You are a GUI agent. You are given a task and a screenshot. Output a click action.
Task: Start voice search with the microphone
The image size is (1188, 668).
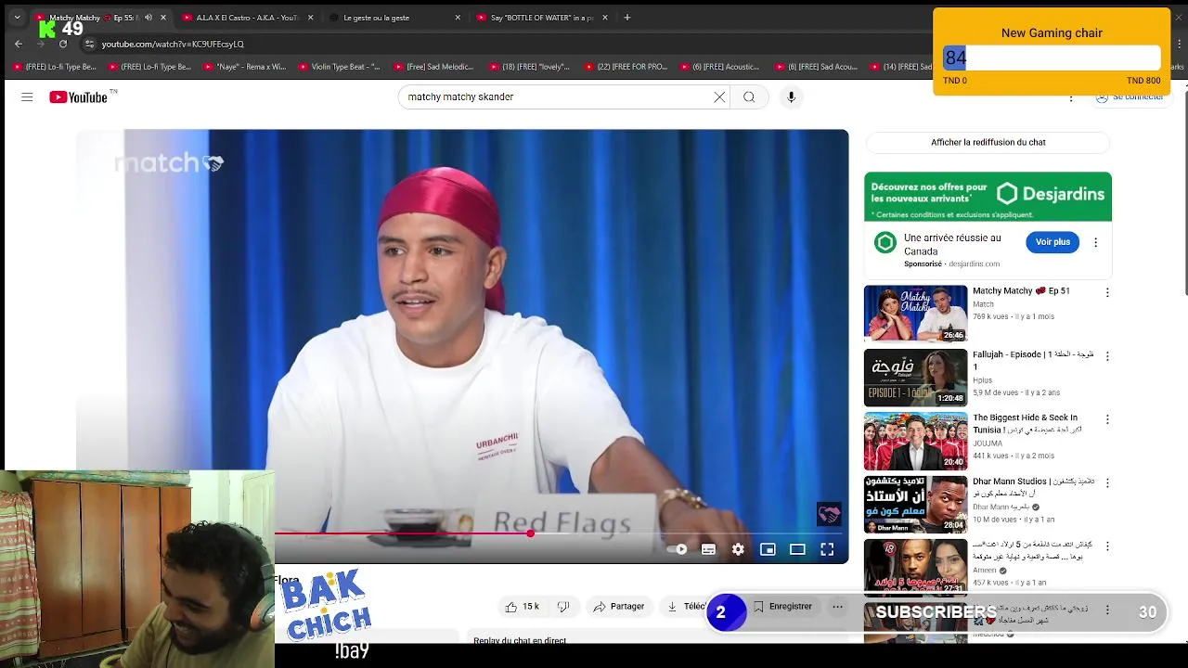pyautogui.click(x=791, y=96)
